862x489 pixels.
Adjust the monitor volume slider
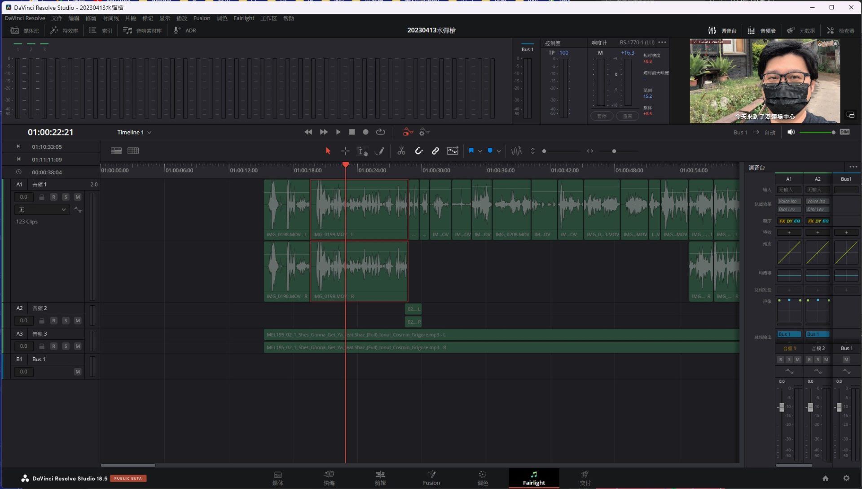(x=817, y=132)
